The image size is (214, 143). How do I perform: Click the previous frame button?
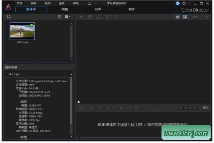click(107, 108)
